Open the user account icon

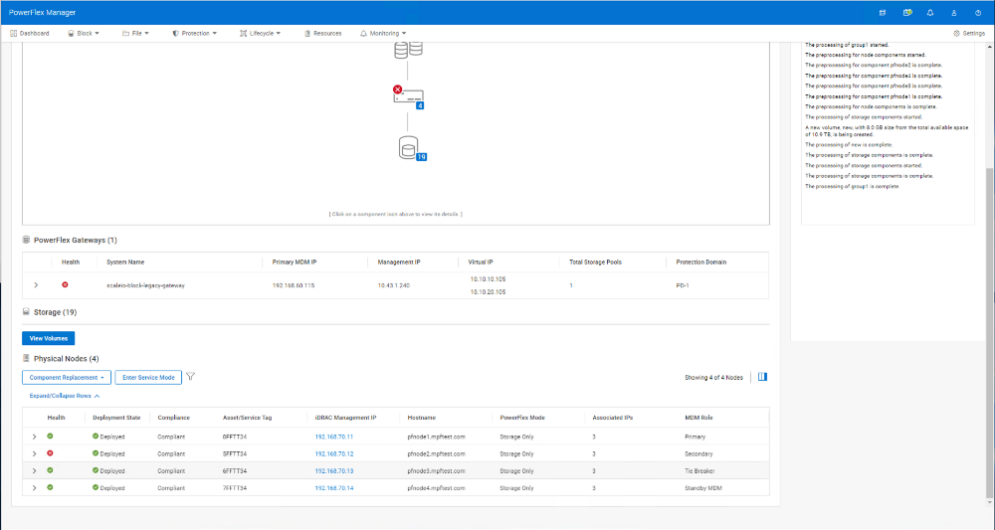954,13
